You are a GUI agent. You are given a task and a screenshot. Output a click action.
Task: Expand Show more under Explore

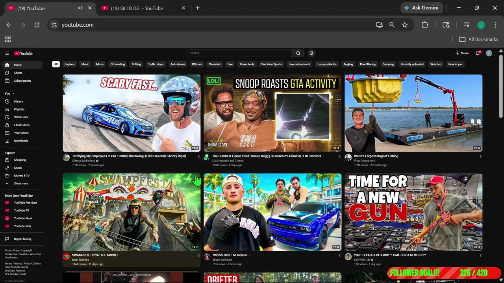point(22,184)
